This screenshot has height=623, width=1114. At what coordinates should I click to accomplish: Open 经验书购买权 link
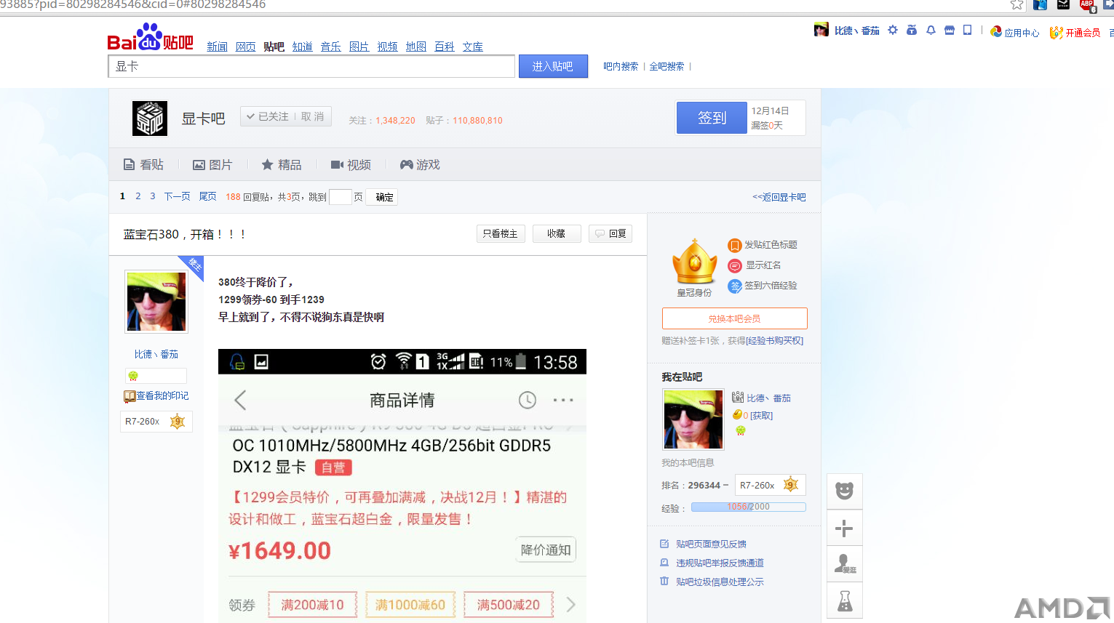pos(774,341)
